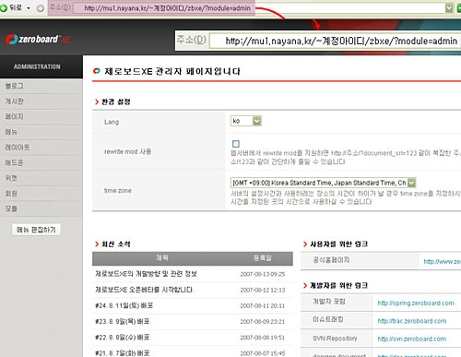Open the Back button history dropdown arrow

(x=29, y=8)
